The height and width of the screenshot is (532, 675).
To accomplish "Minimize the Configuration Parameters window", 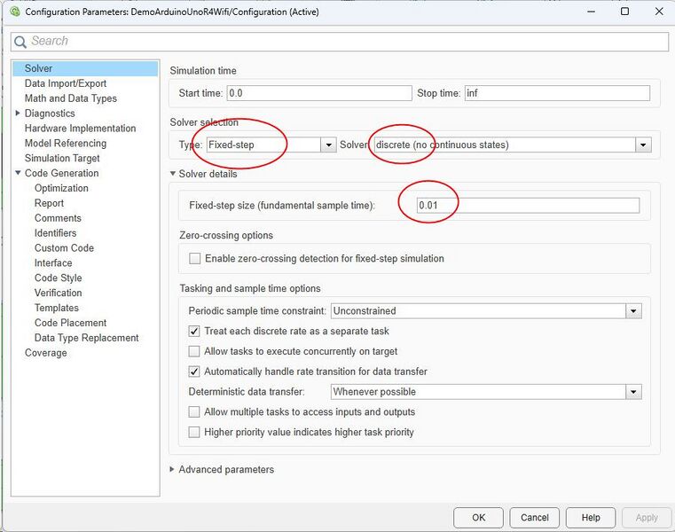I will [x=591, y=12].
